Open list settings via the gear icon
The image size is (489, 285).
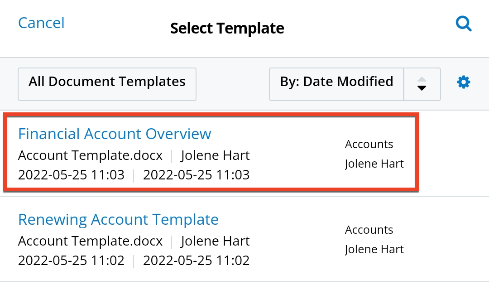464,82
